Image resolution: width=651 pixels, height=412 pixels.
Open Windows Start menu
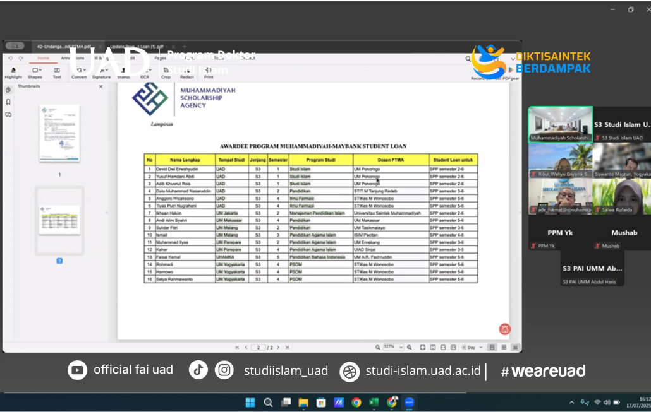click(250, 403)
